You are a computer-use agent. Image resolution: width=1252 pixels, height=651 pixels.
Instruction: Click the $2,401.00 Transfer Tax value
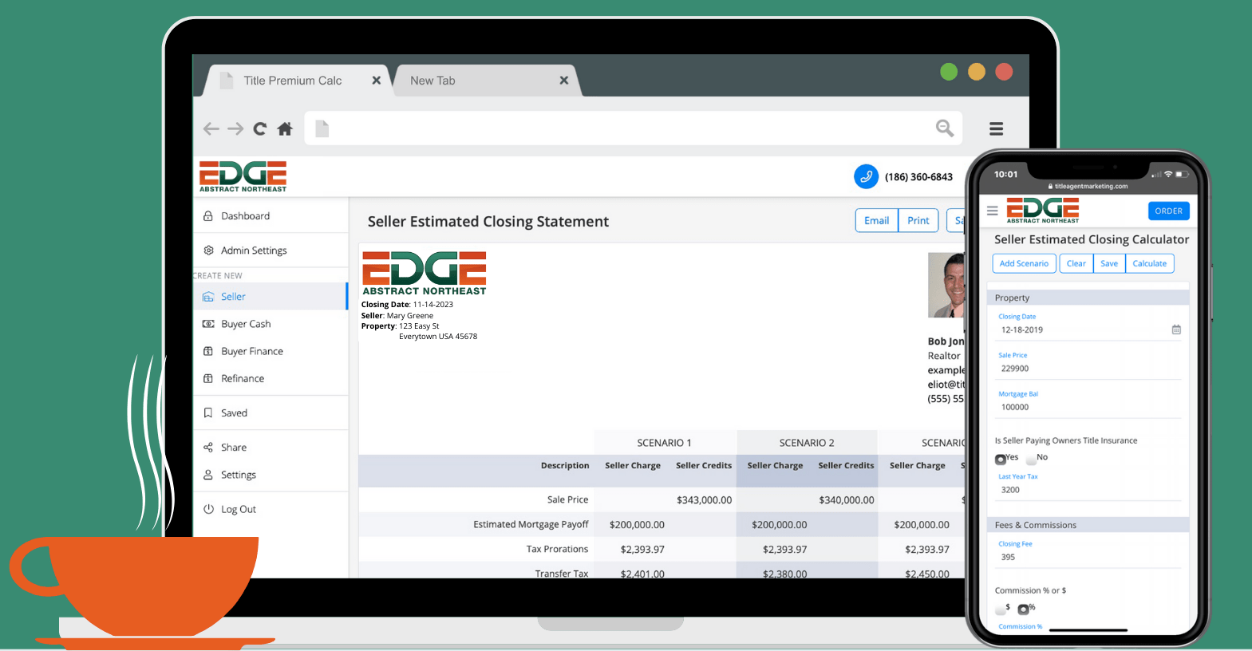[642, 574]
